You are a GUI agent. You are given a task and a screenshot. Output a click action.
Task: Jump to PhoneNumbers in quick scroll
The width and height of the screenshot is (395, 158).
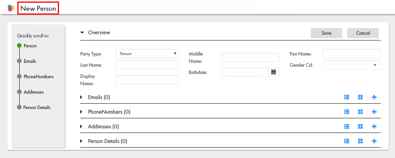[x=39, y=76]
